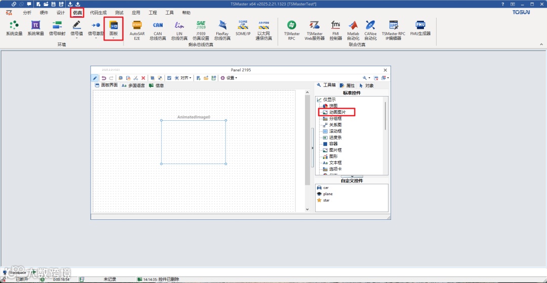Click the 信号值 signal value icon

pyautogui.click(x=76, y=25)
